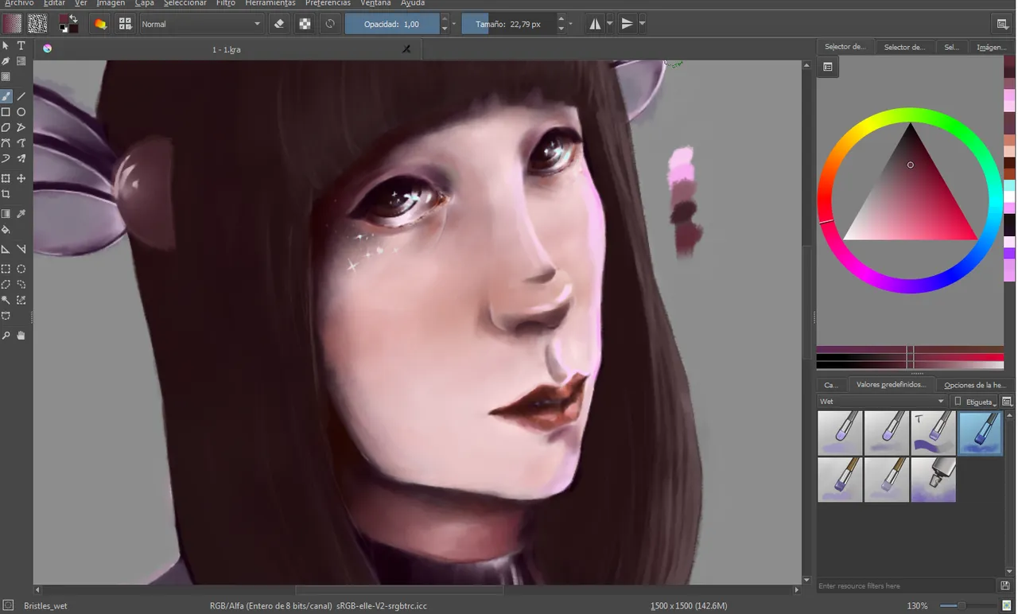The width and height of the screenshot is (1018, 614).
Task: Select the magic wand contiguous selection tool
Action: click(x=6, y=300)
